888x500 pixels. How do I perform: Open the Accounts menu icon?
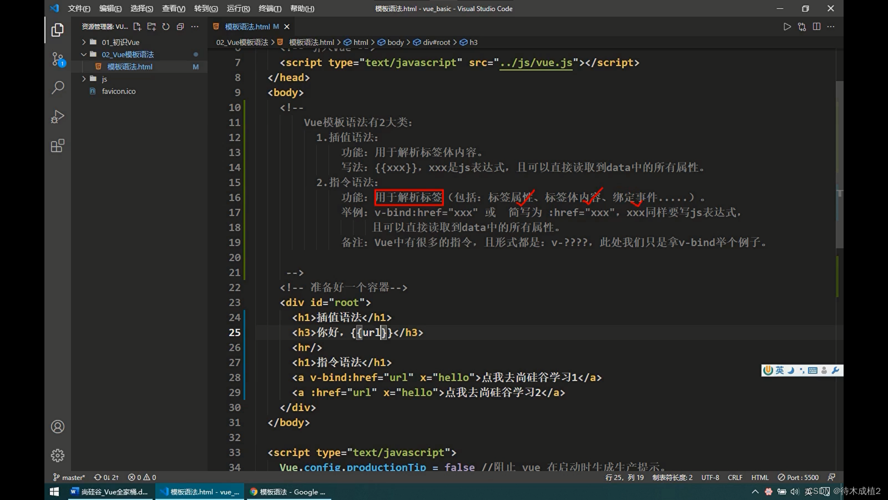click(57, 426)
